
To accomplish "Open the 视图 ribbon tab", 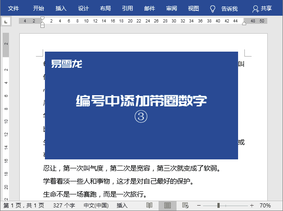I will point(194,8).
